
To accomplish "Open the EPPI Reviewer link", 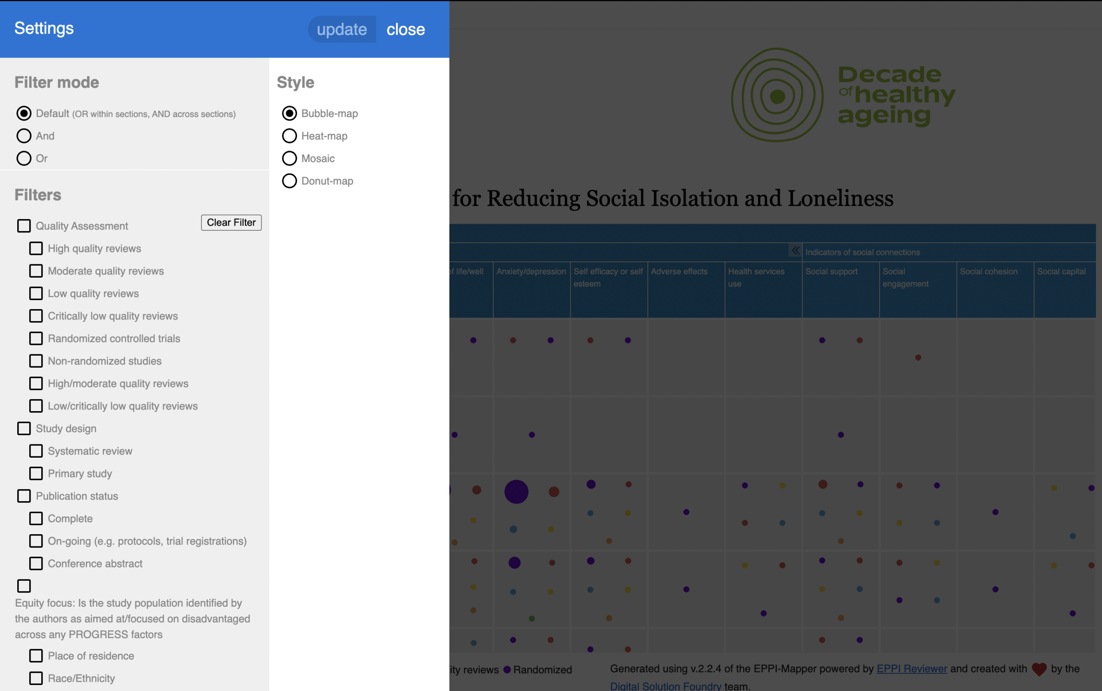I will click(x=911, y=669).
